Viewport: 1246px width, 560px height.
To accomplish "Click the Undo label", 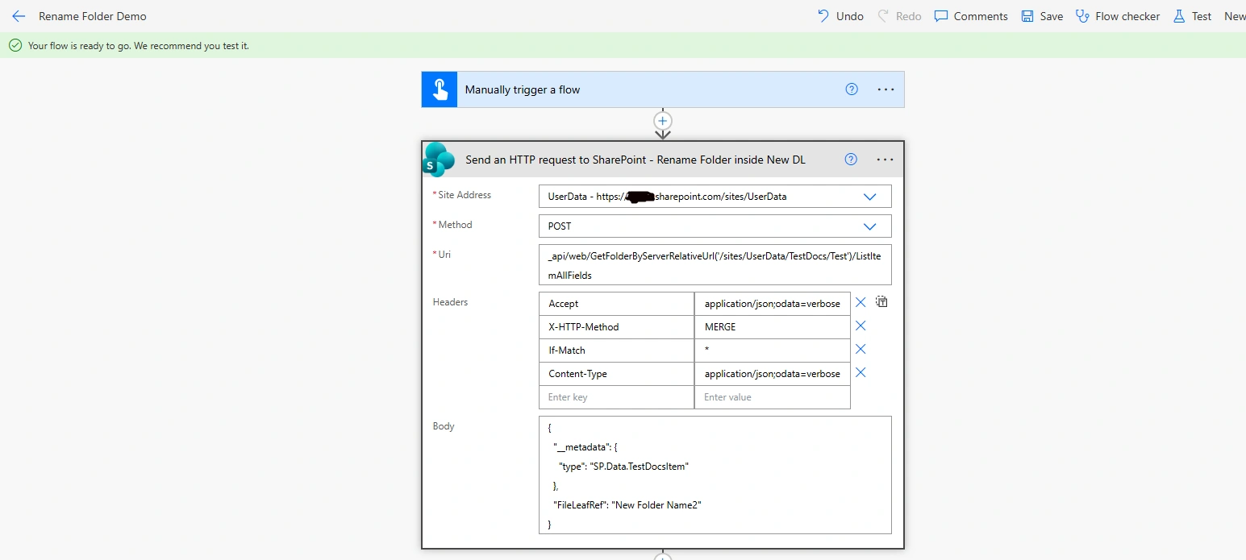I will coord(850,16).
